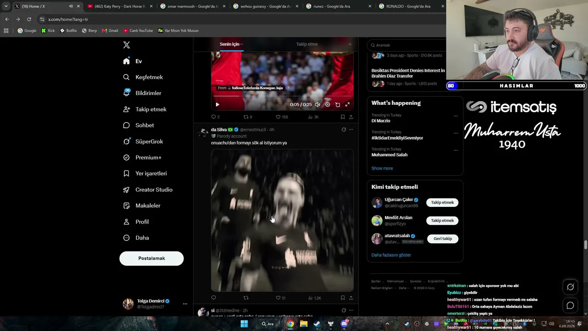
Task: Open the Profil person icon
Action: [126, 222]
